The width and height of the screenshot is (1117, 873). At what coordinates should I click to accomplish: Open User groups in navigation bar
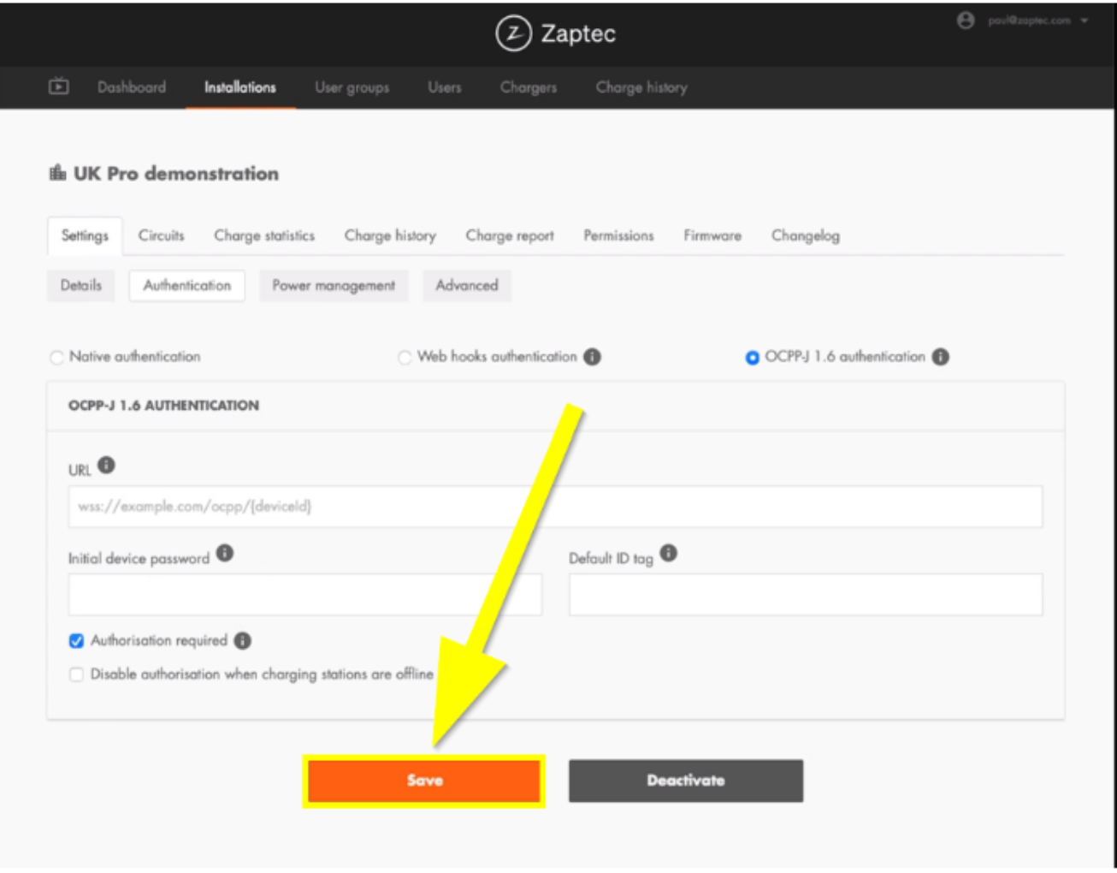[352, 87]
